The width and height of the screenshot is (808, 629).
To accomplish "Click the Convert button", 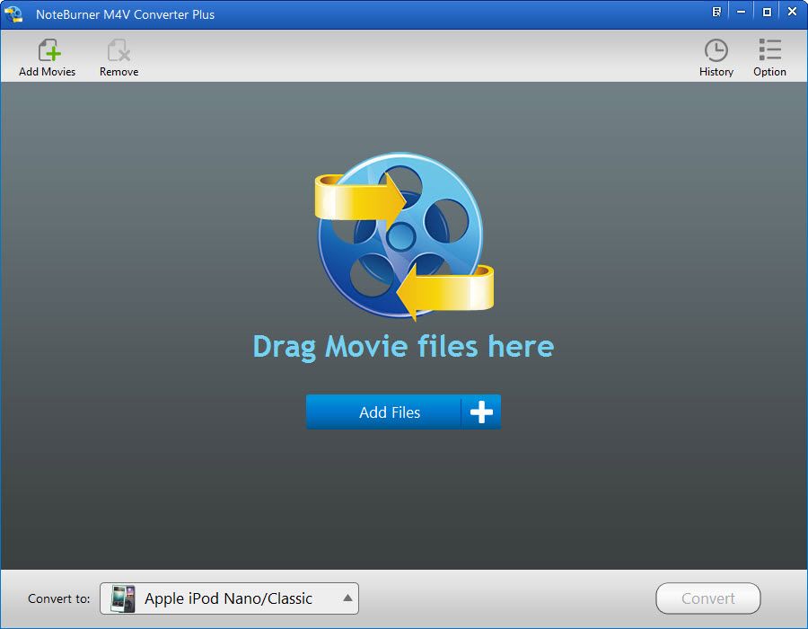I will point(708,598).
